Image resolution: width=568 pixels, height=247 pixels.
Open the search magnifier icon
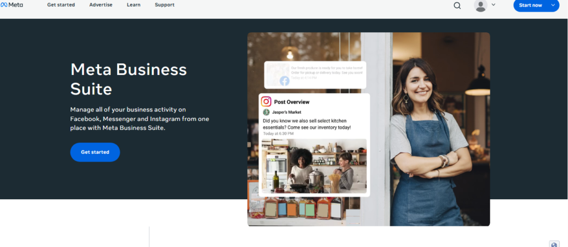(457, 6)
